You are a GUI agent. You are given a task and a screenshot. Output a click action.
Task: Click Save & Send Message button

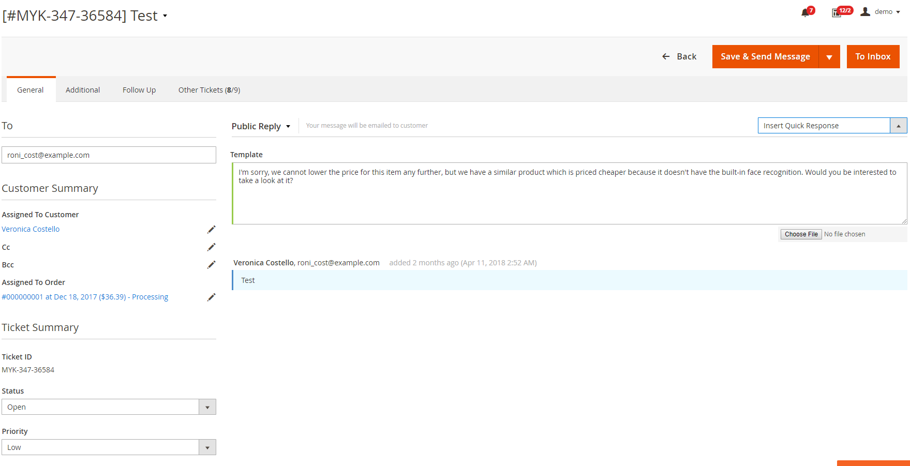[765, 56]
